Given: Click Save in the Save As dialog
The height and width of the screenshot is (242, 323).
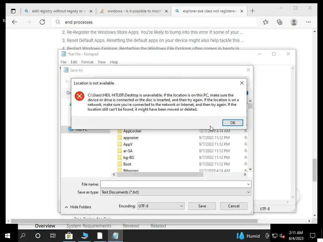Looking at the screenshot, I should 202,206.
